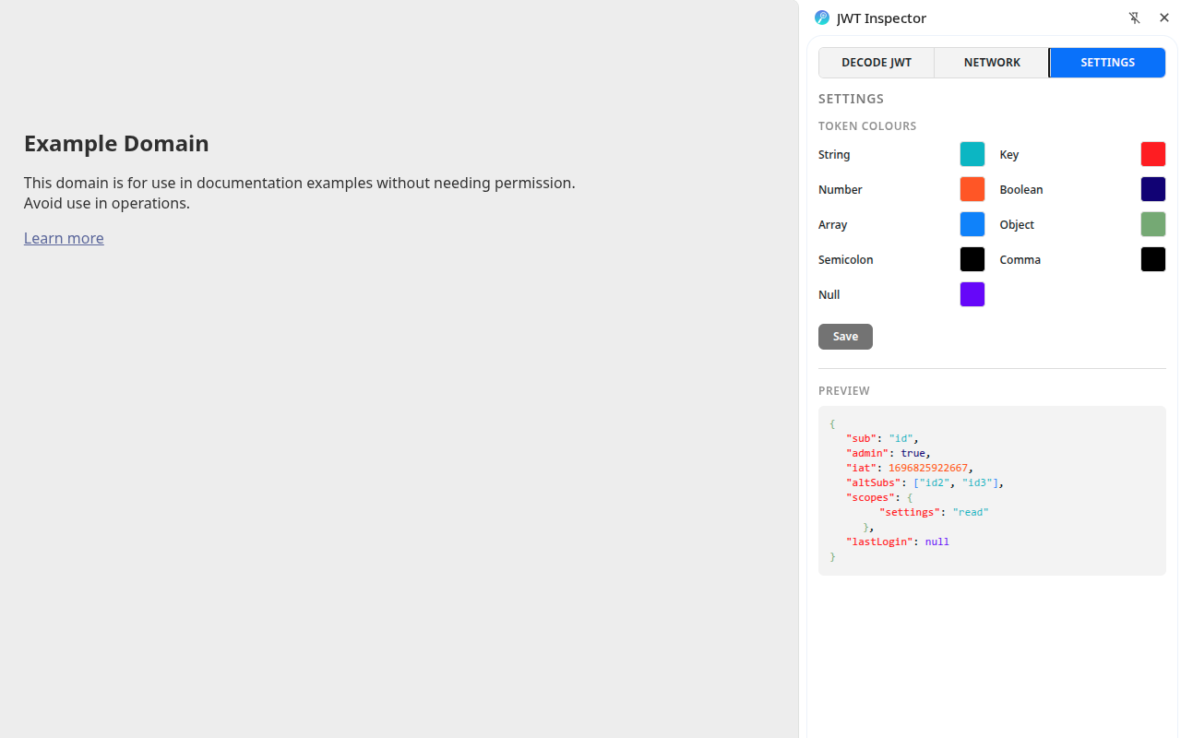Click the Token Colours section label
1181x738 pixels.
tap(867, 126)
